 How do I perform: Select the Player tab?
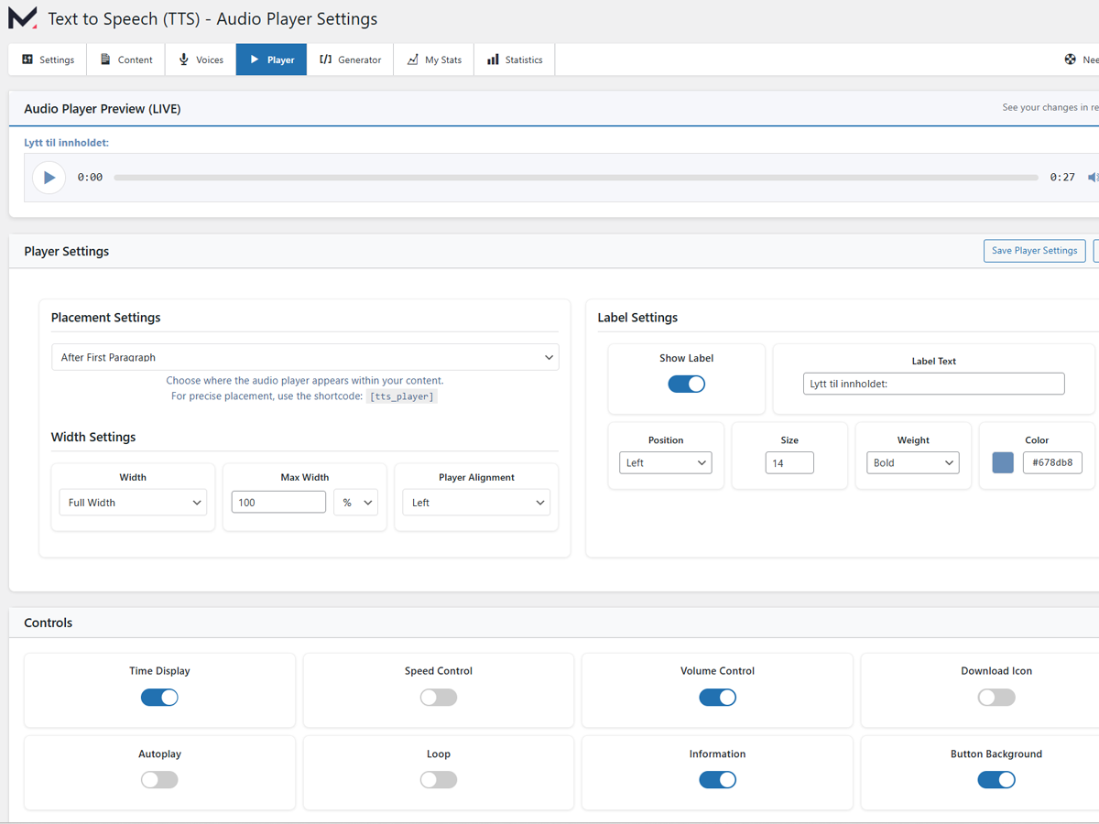click(271, 60)
